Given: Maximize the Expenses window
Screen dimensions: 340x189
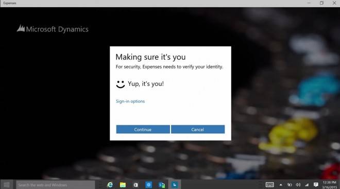Looking at the screenshot, I should point(321,3).
